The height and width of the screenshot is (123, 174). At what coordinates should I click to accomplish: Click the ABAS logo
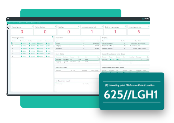tap(146, 19)
